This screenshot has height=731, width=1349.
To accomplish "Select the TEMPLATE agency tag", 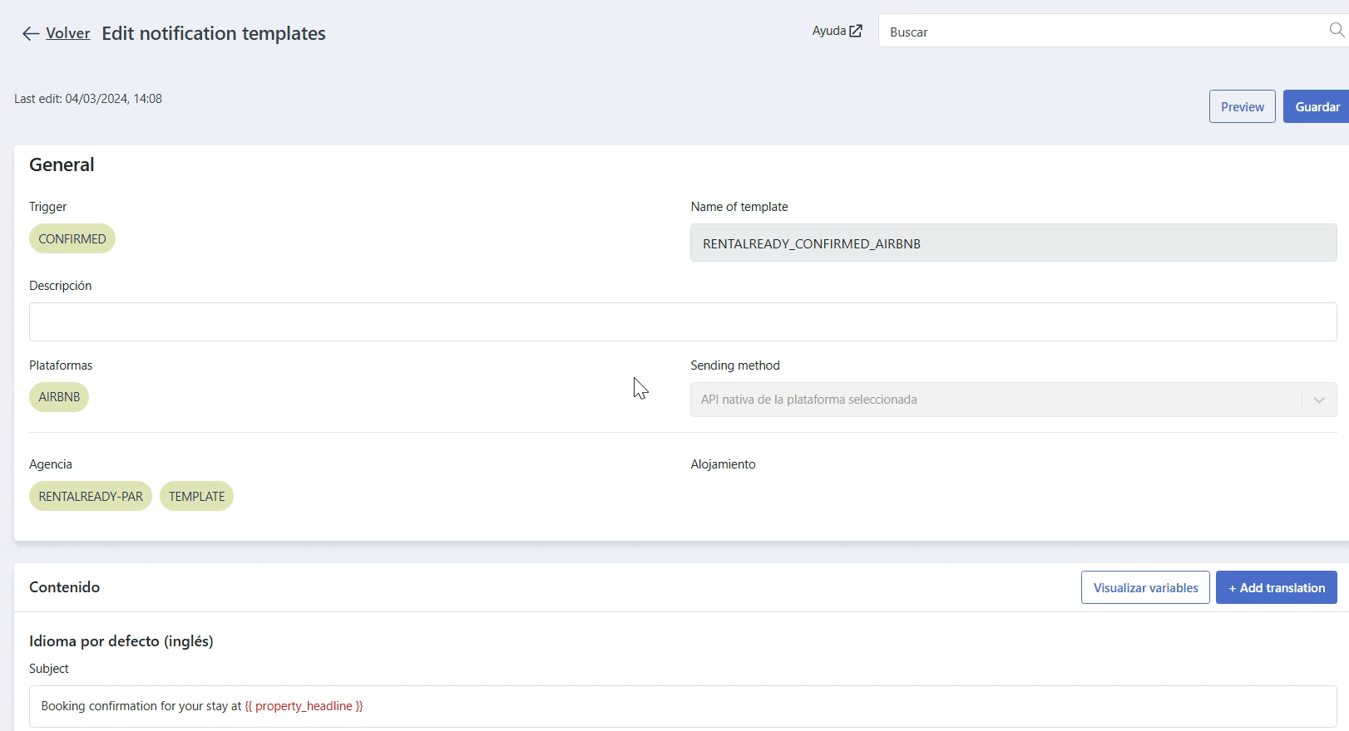I will (x=196, y=497).
